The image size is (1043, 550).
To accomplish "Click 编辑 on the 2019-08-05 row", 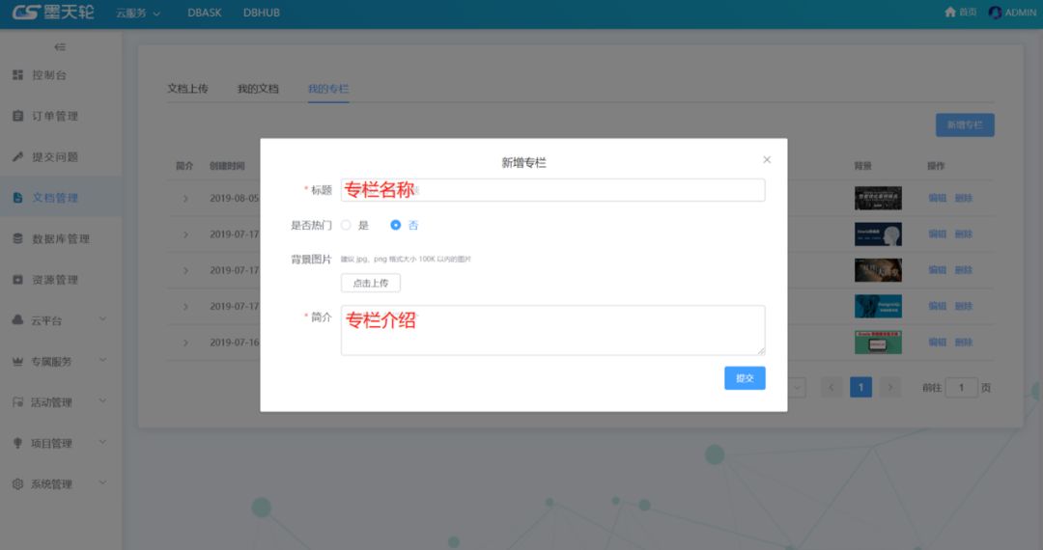I will pyautogui.click(x=937, y=198).
